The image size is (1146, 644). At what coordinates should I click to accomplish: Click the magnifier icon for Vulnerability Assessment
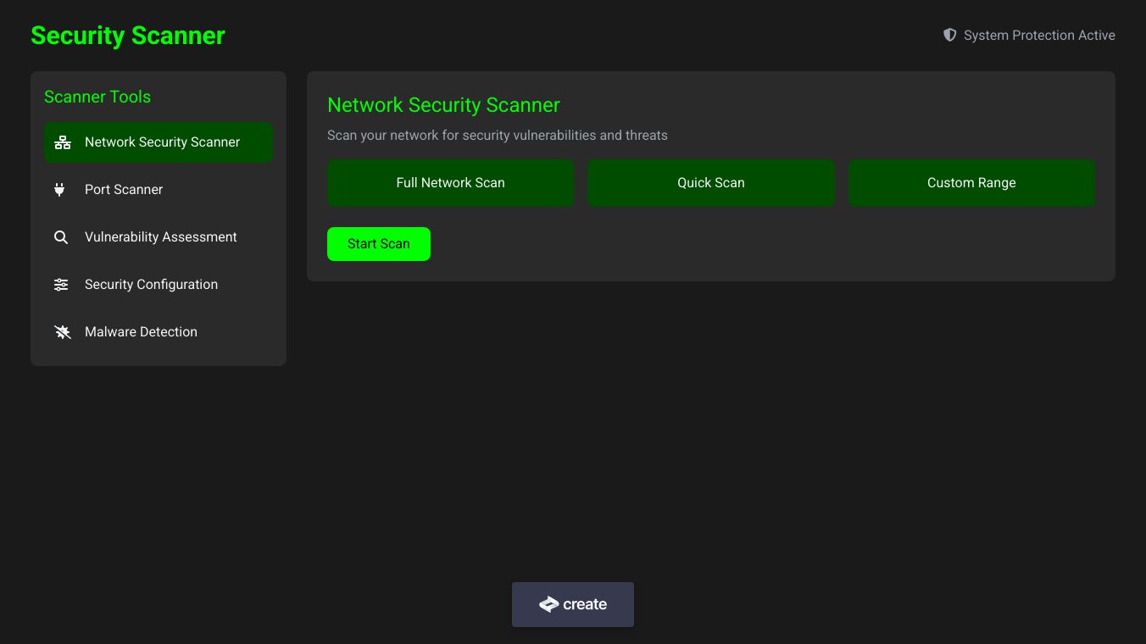pos(61,237)
